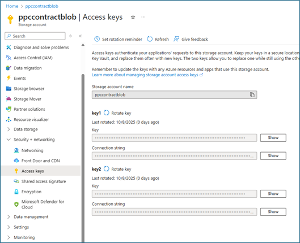Viewport: 300px width, 243px height.
Task: Open ppccontractblob breadcrumb link
Action: coord(42,6)
